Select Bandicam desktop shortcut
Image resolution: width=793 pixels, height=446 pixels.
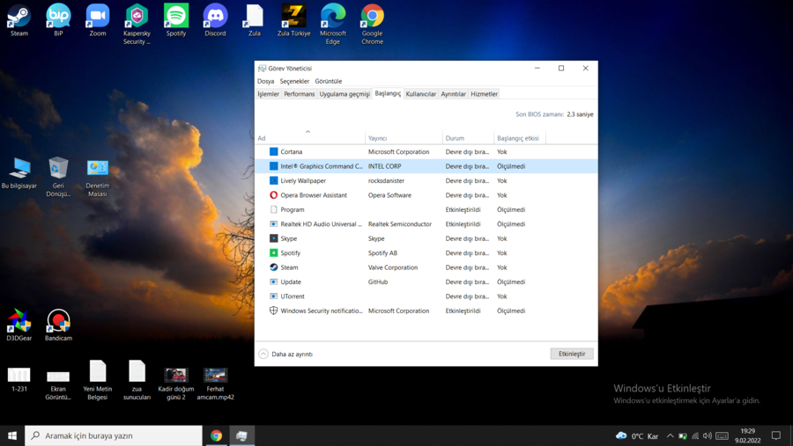pos(58,325)
